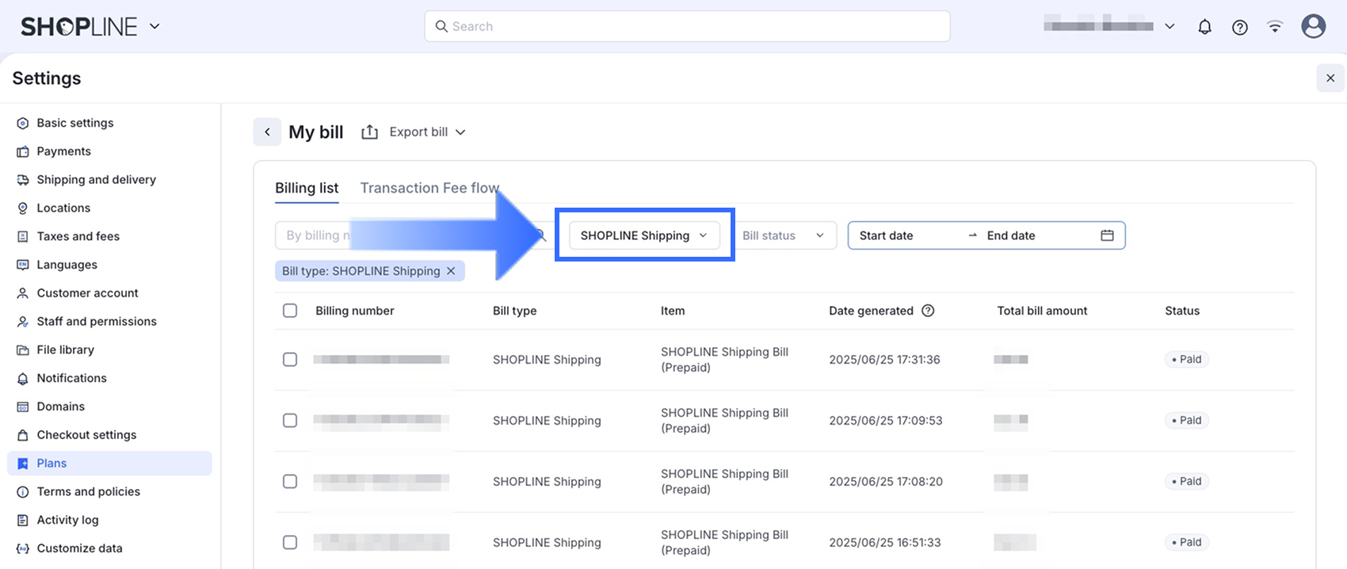Screen dimensions: 1347x569
Task: Select the Billing list tab
Action: tap(307, 188)
